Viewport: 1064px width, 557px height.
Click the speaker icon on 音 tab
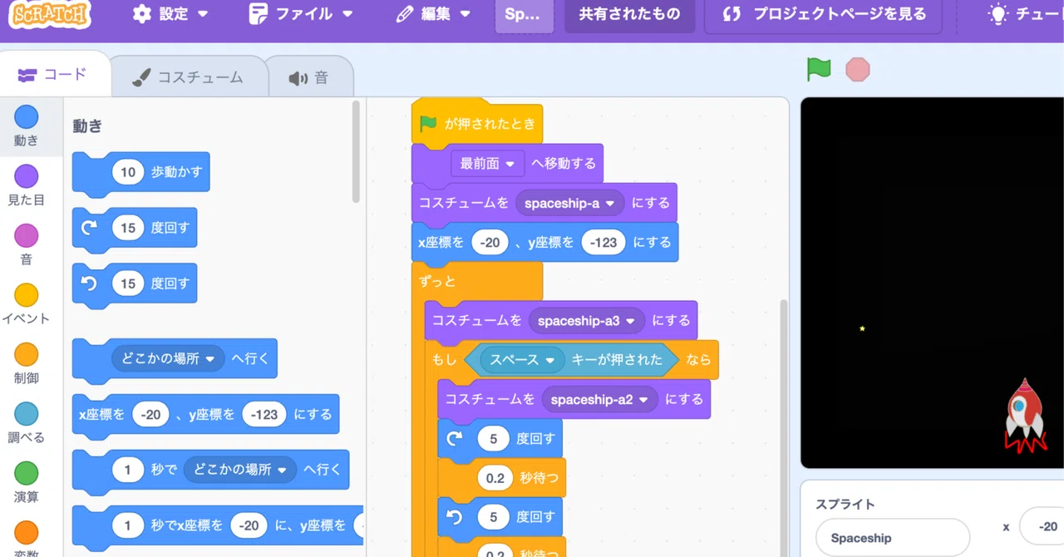(298, 78)
